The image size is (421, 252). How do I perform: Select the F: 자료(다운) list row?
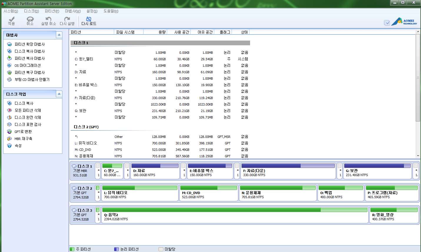pos(160,98)
